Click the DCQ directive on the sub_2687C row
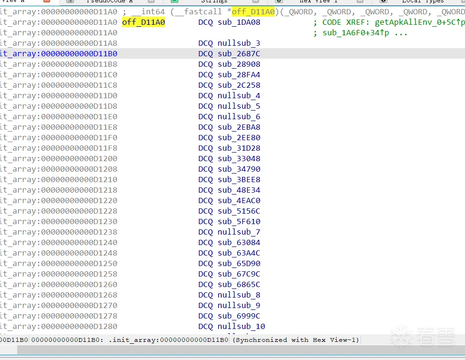This screenshot has width=465, height=360. tap(206, 54)
